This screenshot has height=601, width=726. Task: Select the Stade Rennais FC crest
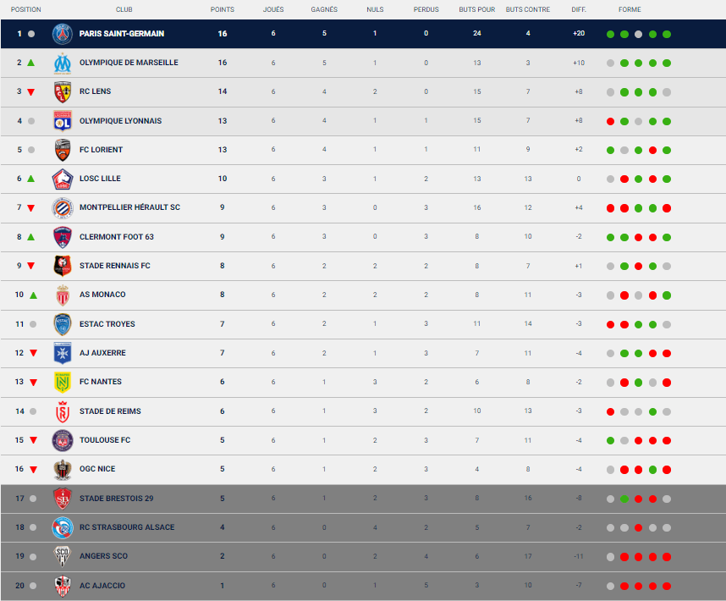pyautogui.click(x=62, y=266)
